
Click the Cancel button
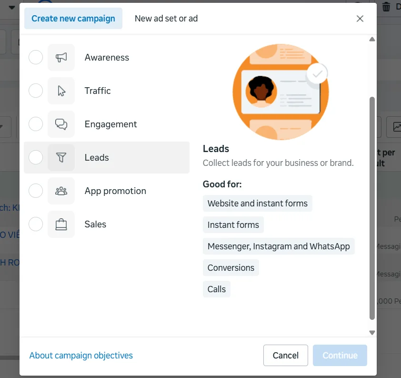click(x=285, y=355)
